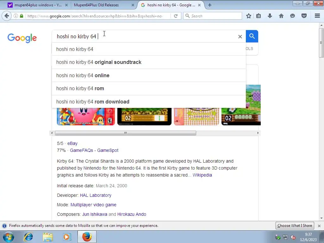
Task: Select suggestion 'rom download'
Action: [149, 102]
